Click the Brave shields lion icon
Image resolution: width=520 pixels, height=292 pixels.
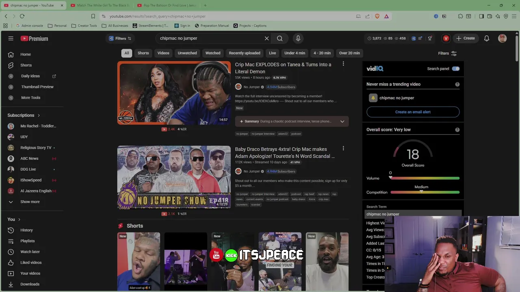tap(377, 16)
